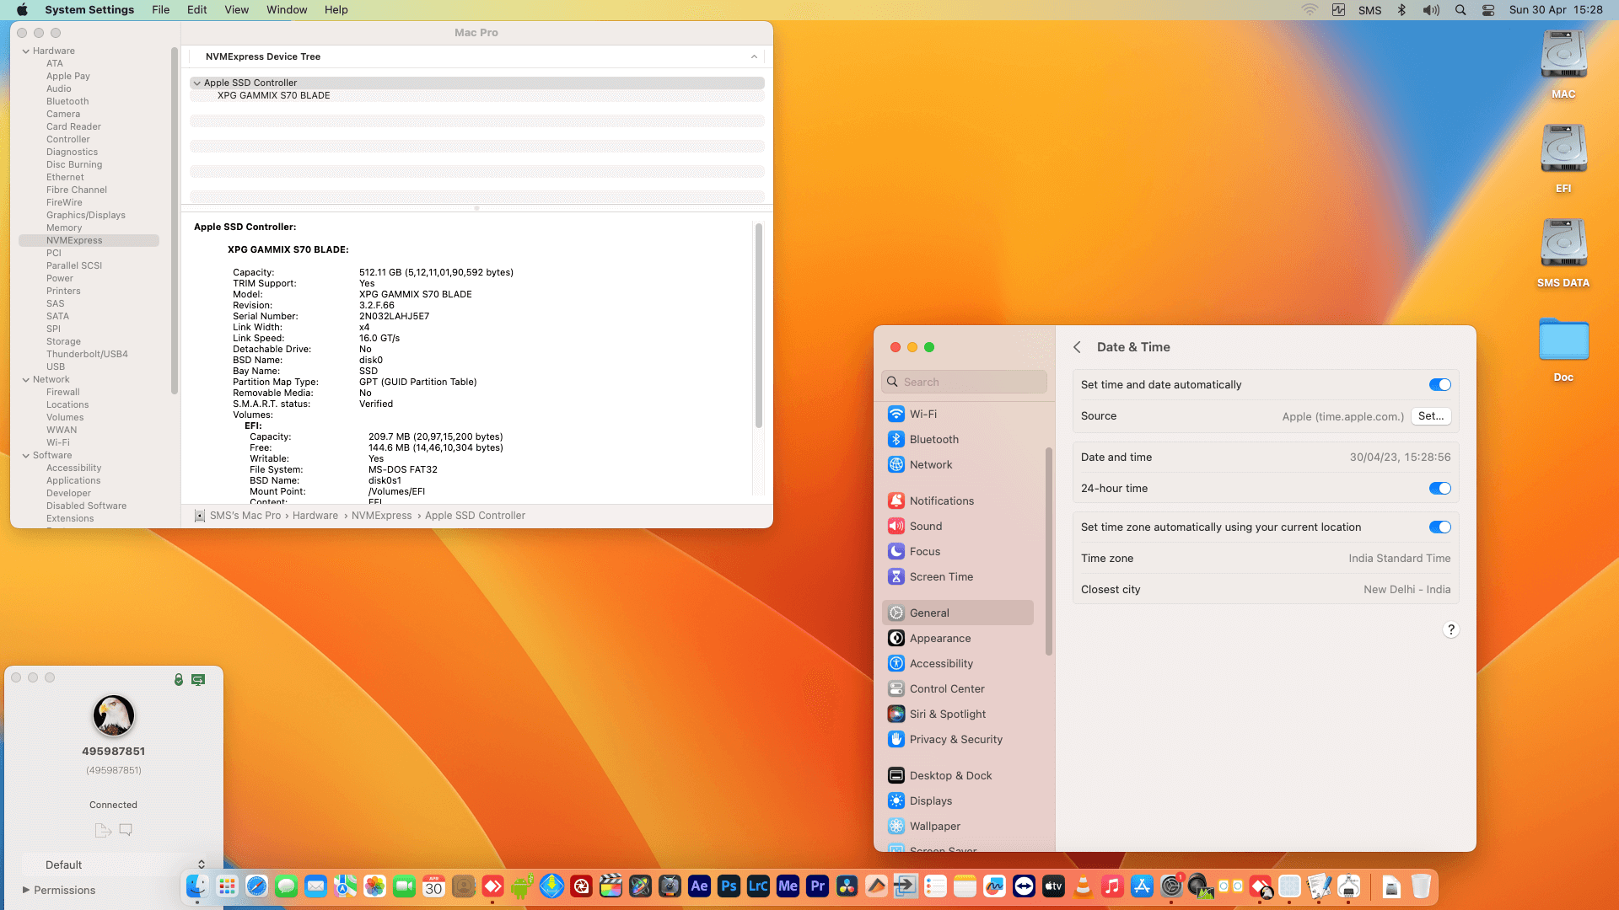Collapse the Apple SSD Controller tree row
This screenshot has height=910, width=1619.
[x=196, y=83]
